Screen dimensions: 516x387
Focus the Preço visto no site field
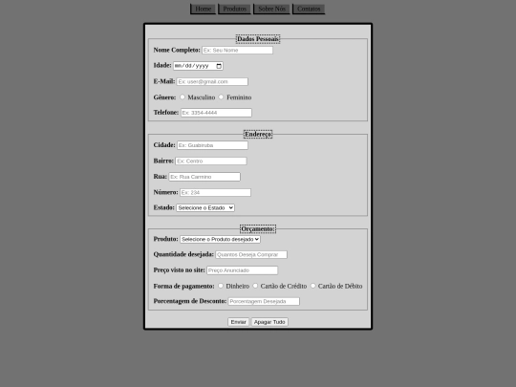click(242, 270)
